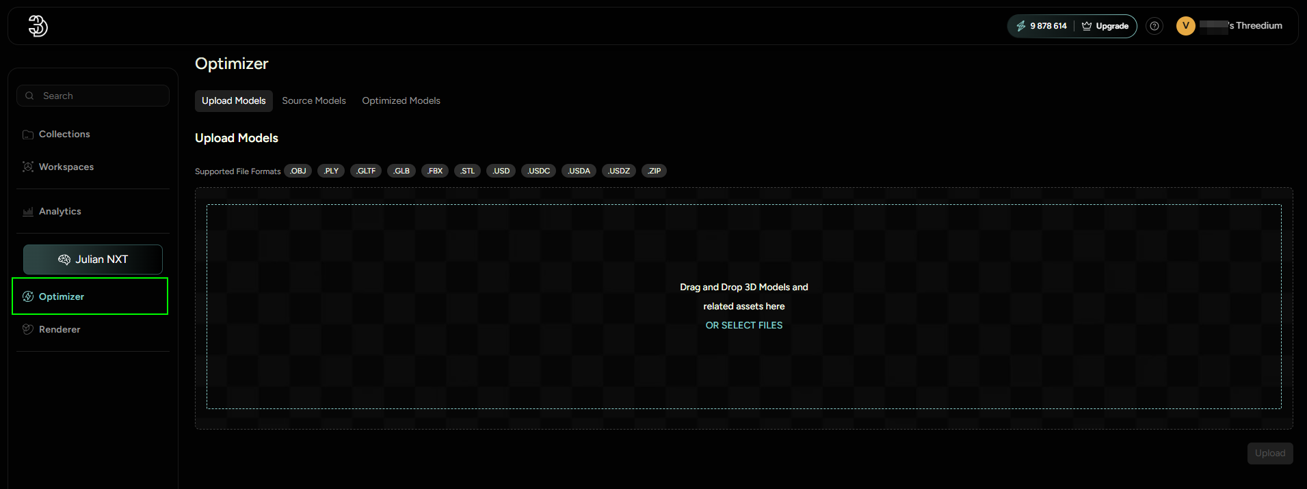This screenshot has height=489, width=1307.
Task: Click the .GLB format tag
Action: (401, 171)
